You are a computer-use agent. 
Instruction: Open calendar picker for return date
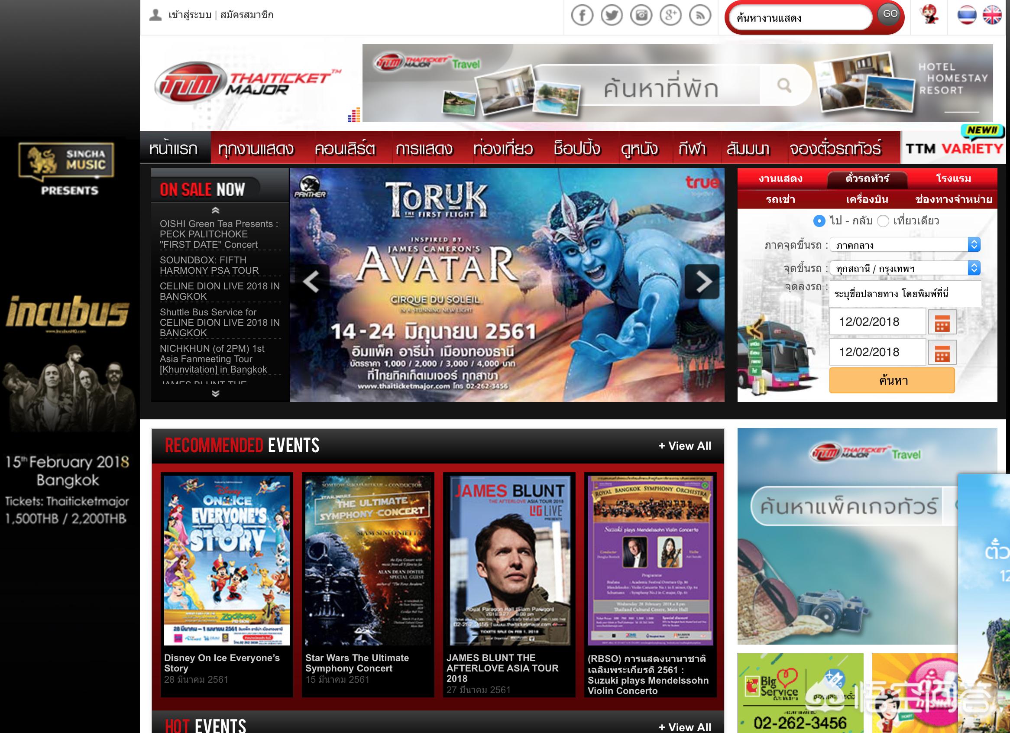(942, 352)
